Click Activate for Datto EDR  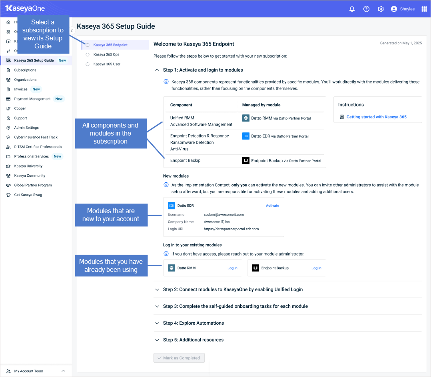click(x=272, y=205)
